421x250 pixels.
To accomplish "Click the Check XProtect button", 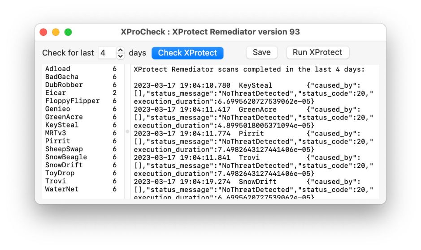I will click(187, 53).
